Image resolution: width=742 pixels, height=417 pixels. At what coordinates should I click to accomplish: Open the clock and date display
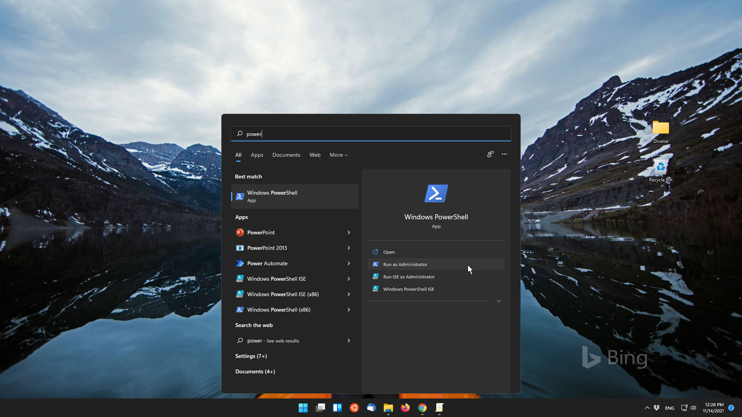pos(713,408)
